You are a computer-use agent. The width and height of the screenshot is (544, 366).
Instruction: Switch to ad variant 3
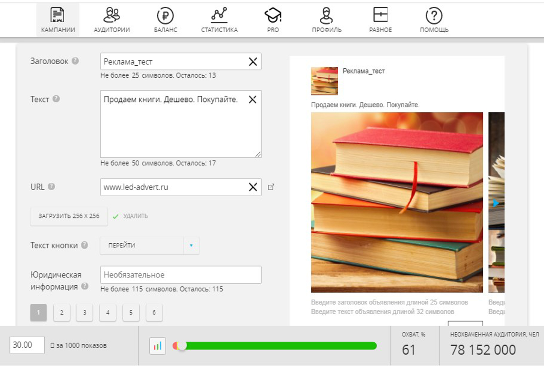click(84, 312)
